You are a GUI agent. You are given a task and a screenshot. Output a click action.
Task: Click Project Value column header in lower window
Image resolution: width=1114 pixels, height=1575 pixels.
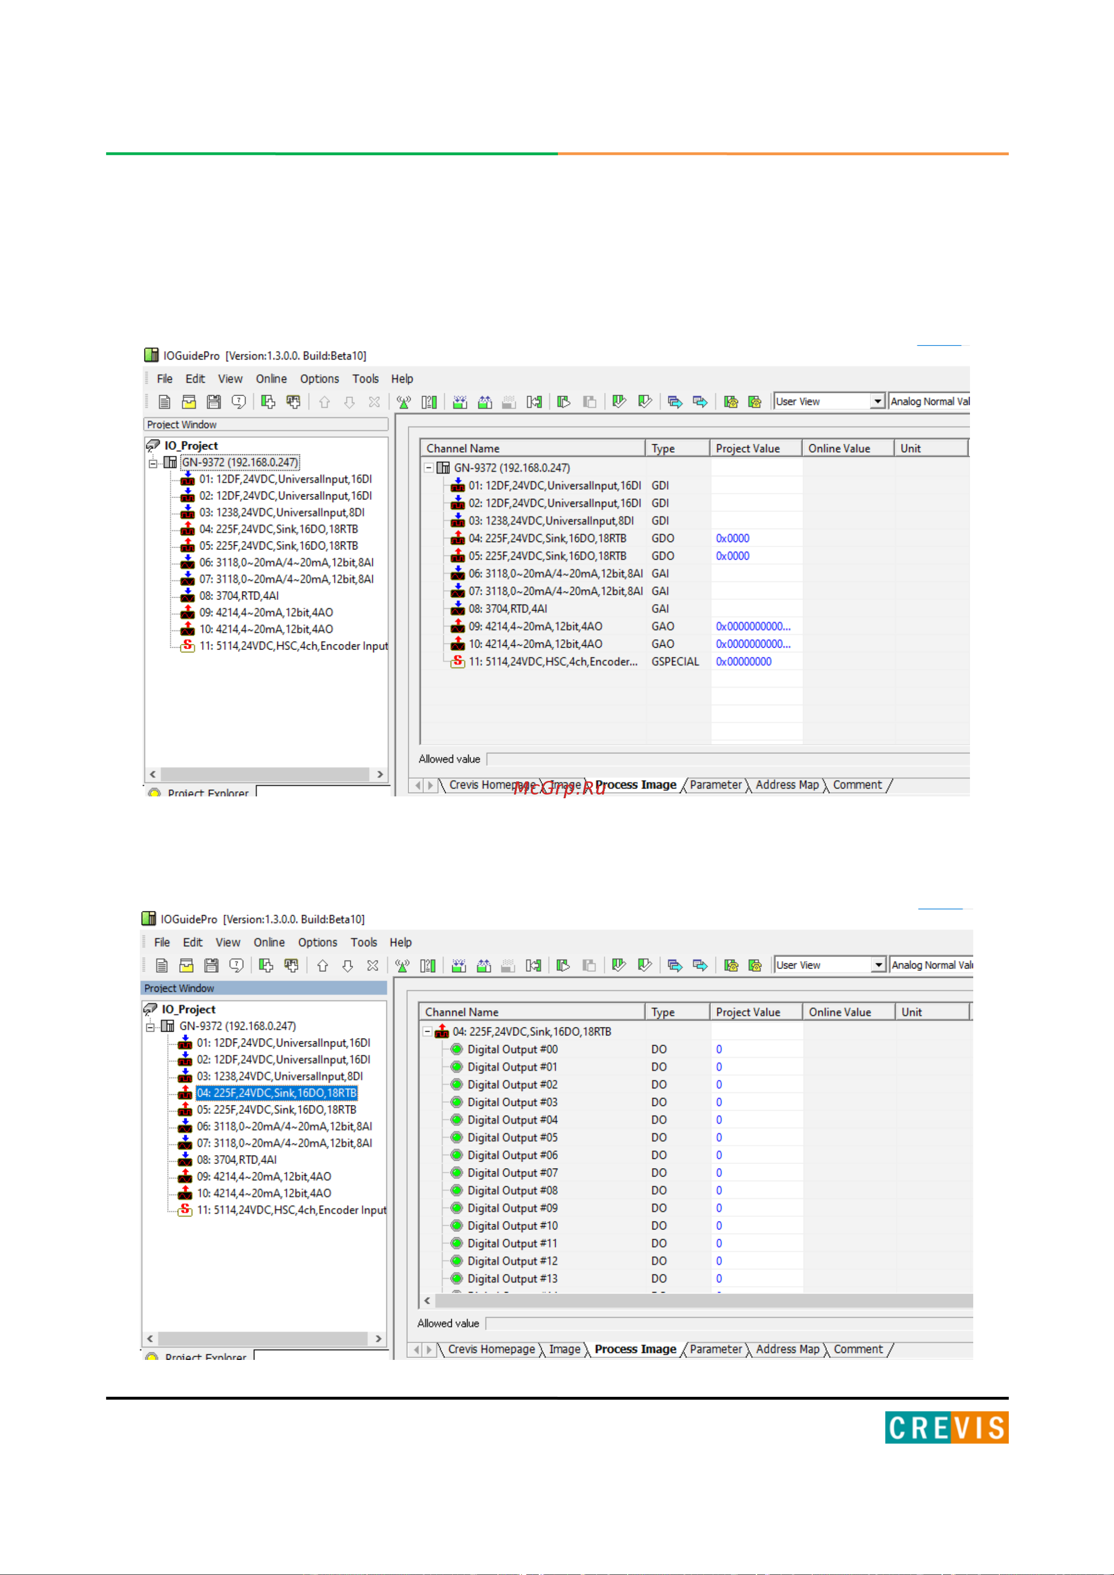click(756, 1012)
